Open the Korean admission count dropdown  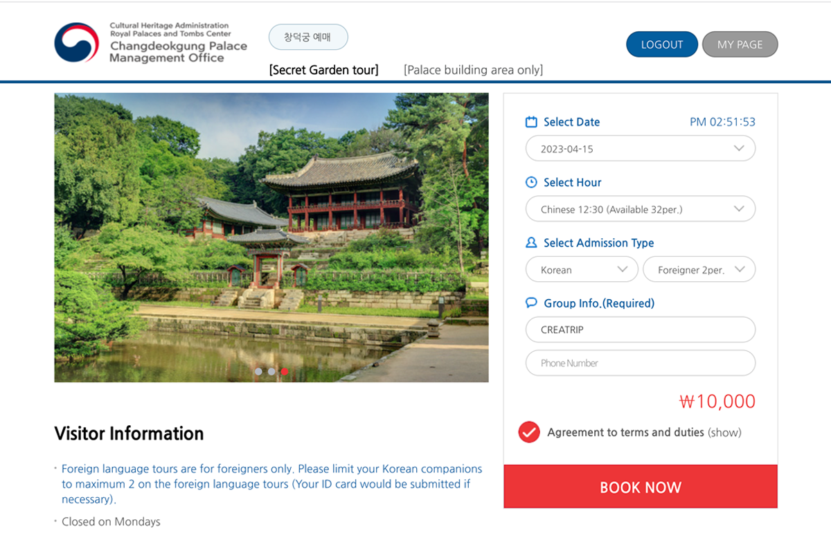tap(582, 270)
